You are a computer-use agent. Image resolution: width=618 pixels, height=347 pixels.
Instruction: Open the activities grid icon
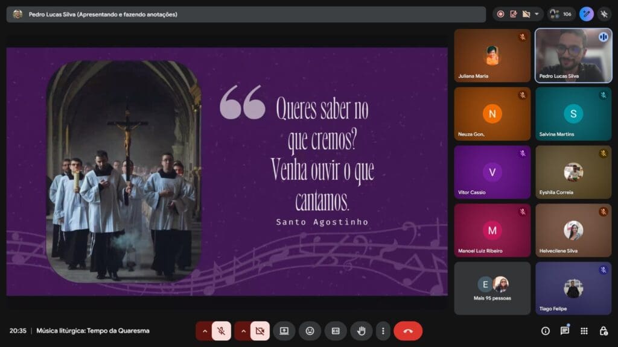584,331
